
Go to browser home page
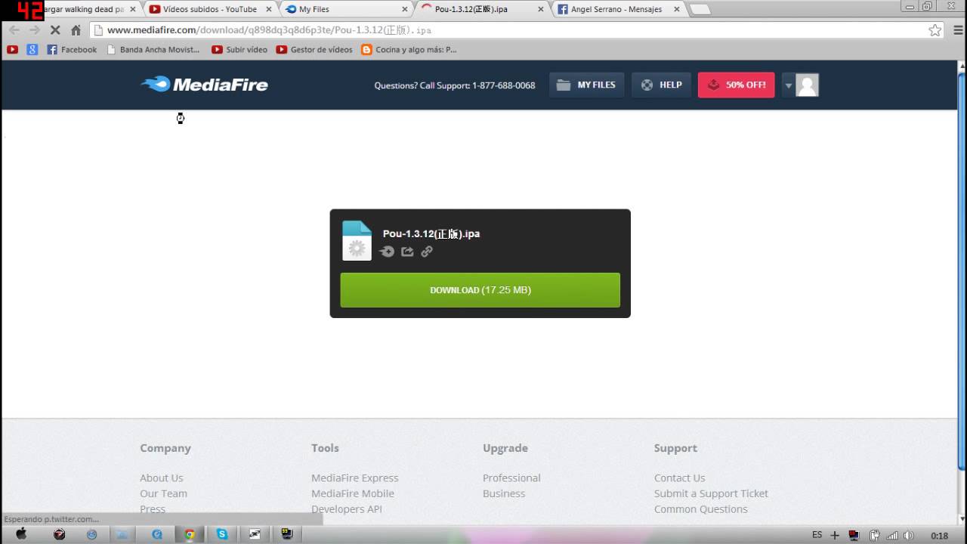point(76,30)
